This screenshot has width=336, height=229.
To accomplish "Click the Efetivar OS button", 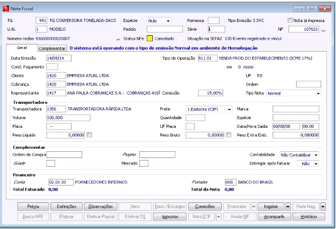I will coord(135,217).
